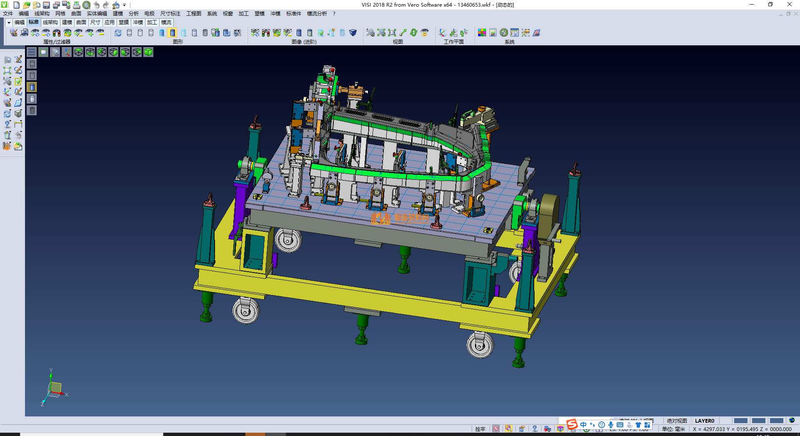800x436 pixels.
Task: Click the wireframe cylinder display icon
Action: click(129, 33)
